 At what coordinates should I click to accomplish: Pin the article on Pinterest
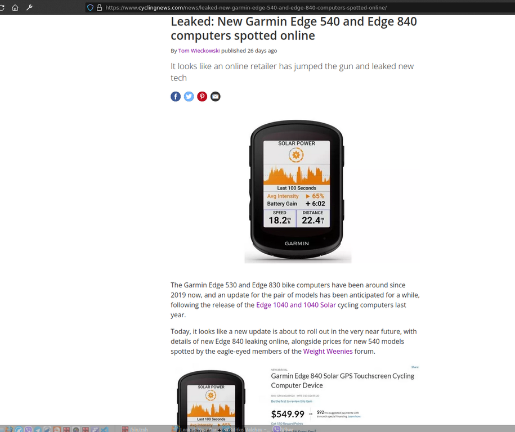click(202, 97)
